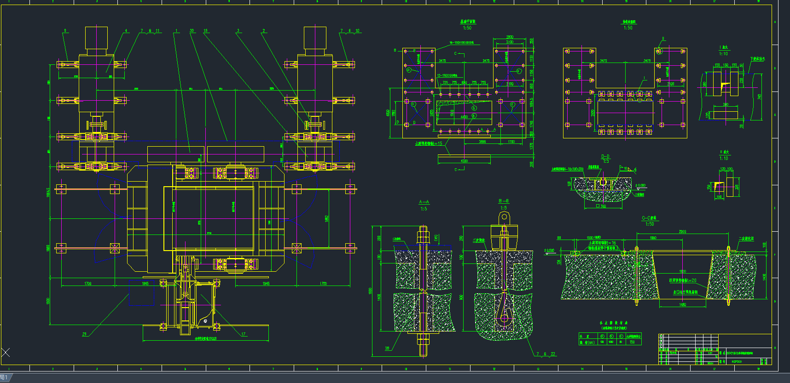Select part callout number 29
Image resolution: width=790 pixels, height=383 pixels.
[x=84, y=334]
